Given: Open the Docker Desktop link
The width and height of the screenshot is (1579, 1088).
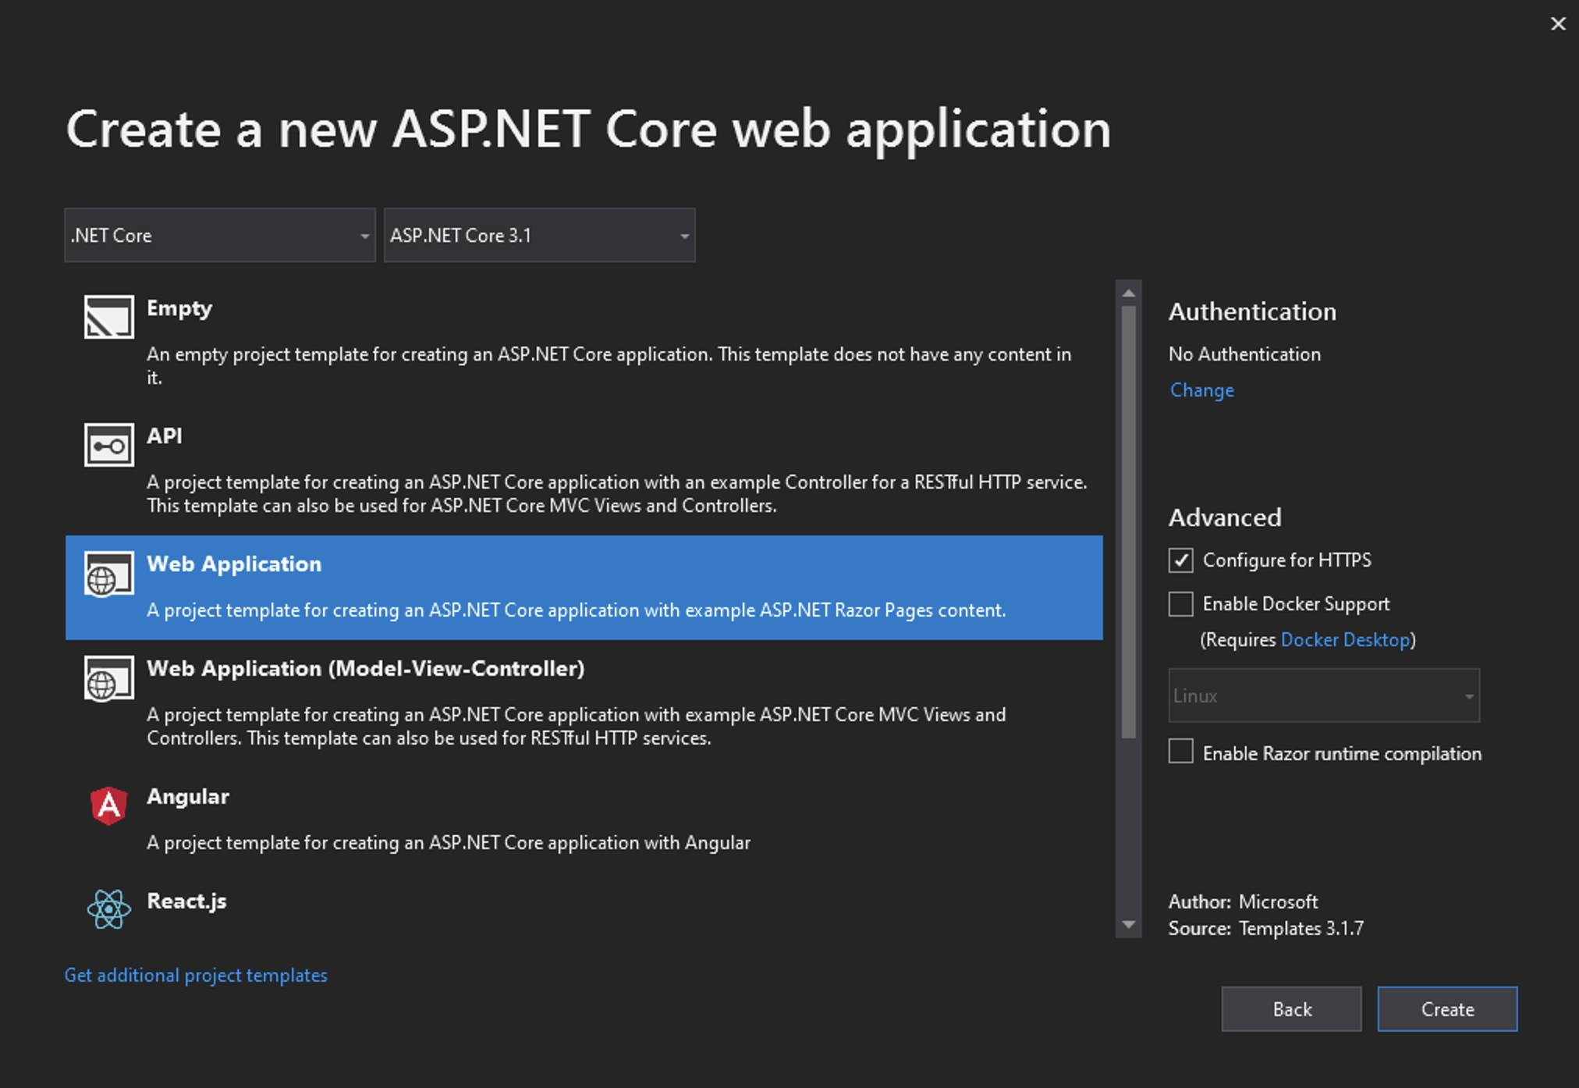Looking at the screenshot, I should point(1343,639).
